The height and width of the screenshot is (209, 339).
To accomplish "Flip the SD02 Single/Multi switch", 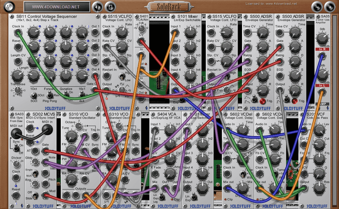I will click(x=35, y=173).
